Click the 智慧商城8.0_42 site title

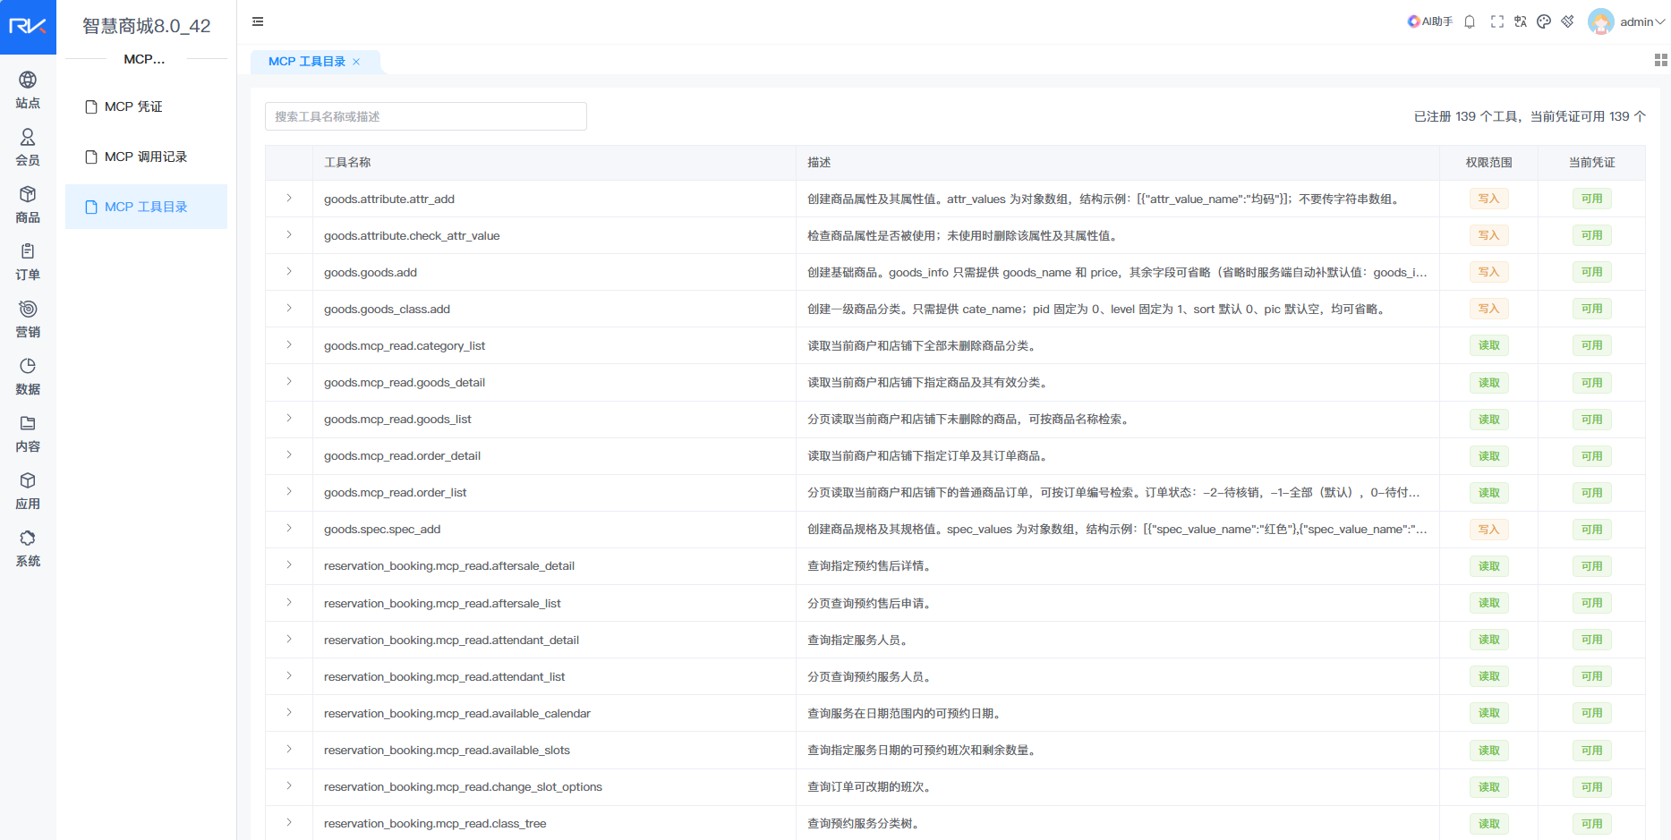147,26
